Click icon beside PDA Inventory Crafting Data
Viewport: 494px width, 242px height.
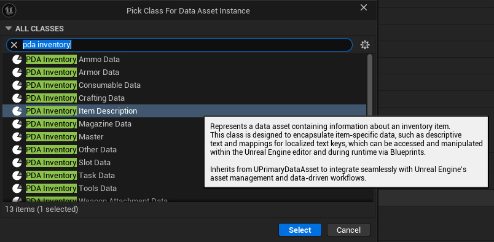(x=17, y=98)
